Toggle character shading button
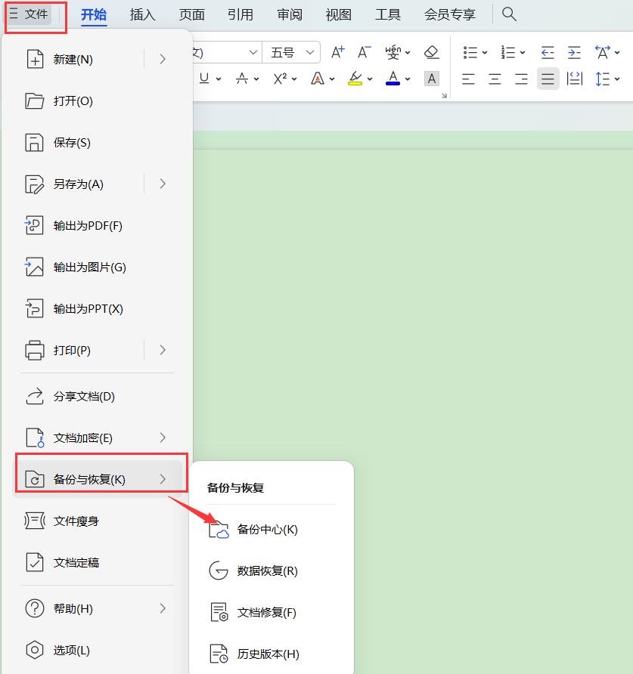Screen dimensions: 633x674 click(x=431, y=79)
